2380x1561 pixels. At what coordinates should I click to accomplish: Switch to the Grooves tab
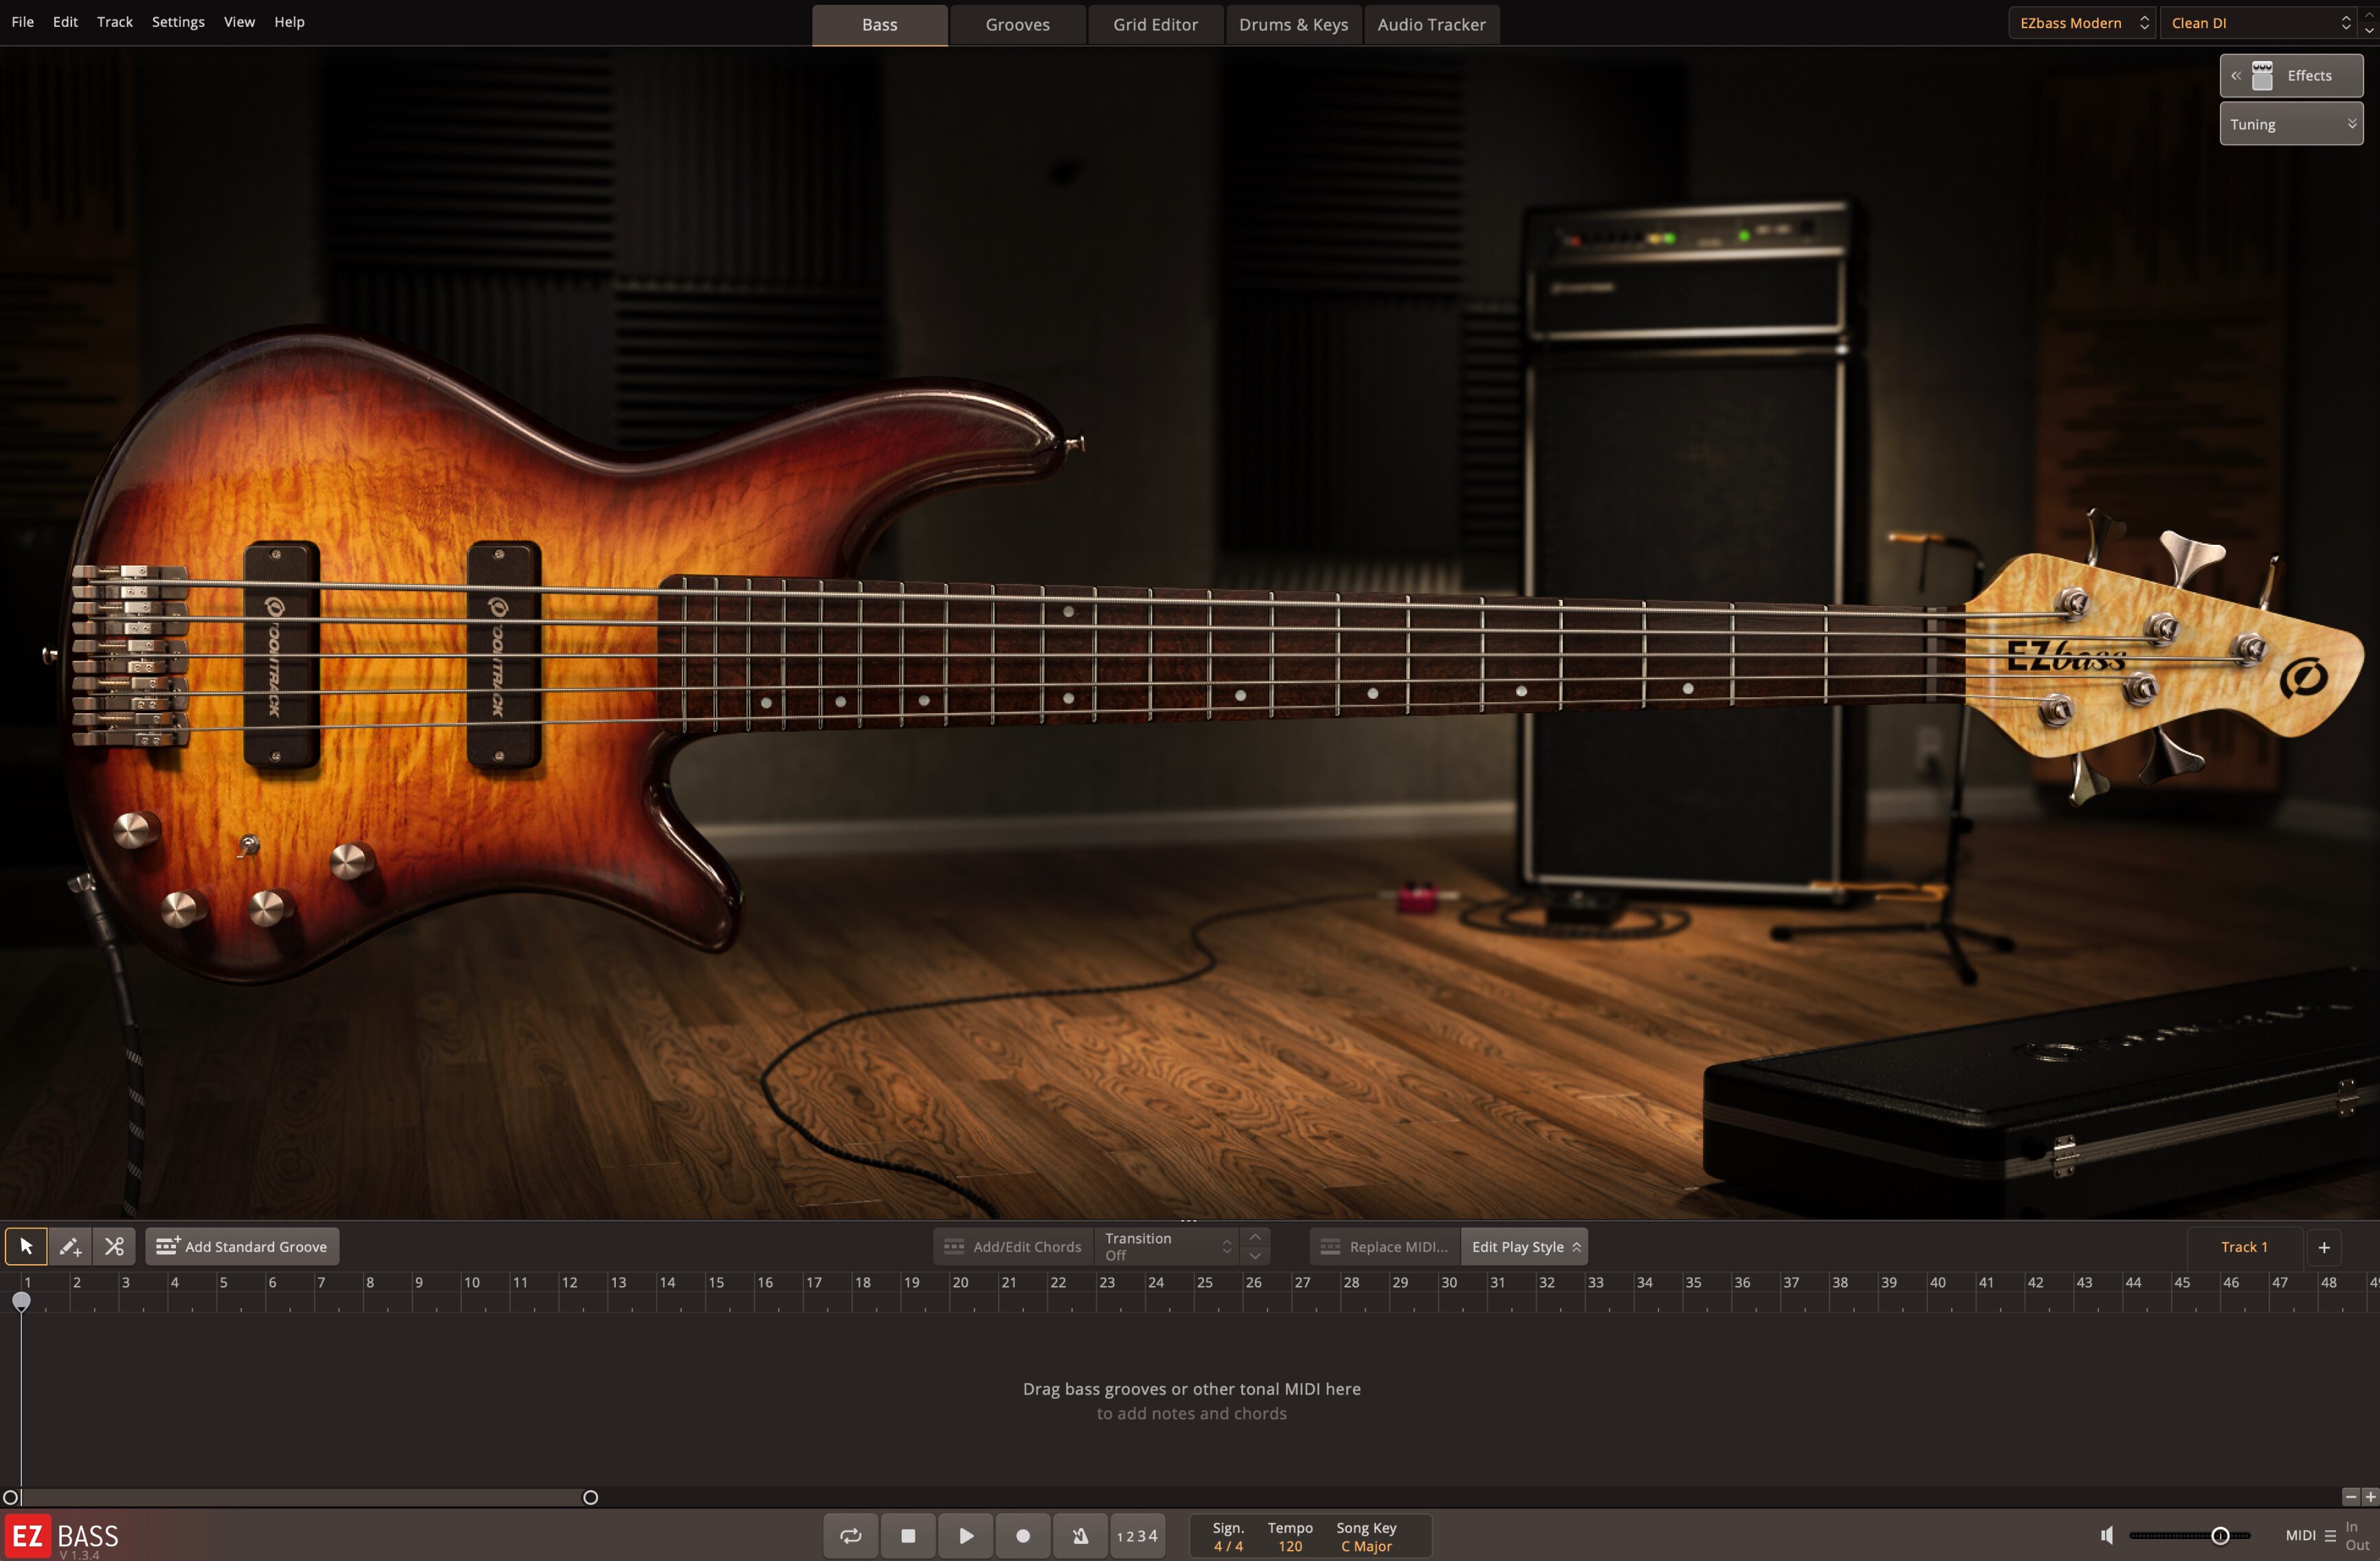pos(1018,25)
